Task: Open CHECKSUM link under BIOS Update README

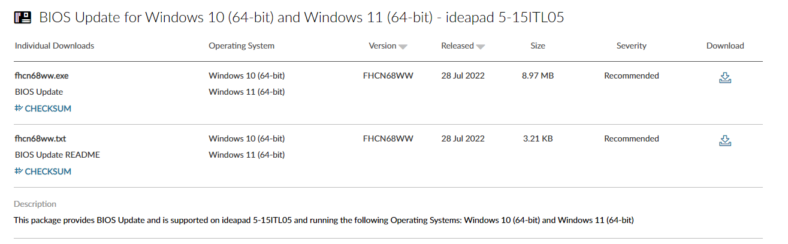Action: click(48, 171)
